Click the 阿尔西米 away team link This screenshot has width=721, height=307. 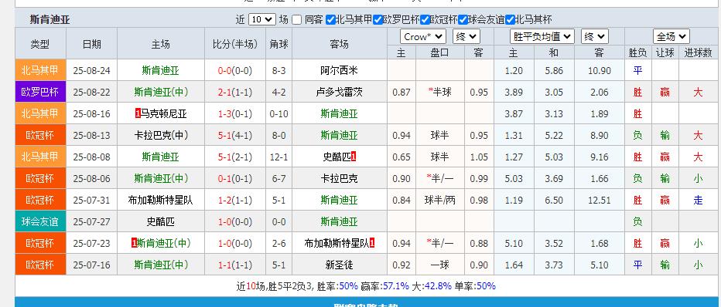tap(340, 70)
